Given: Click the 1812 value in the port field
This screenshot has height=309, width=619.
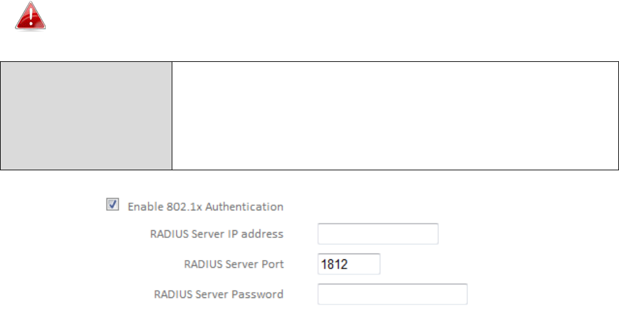Looking at the screenshot, I should pyautogui.click(x=334, y=264).
